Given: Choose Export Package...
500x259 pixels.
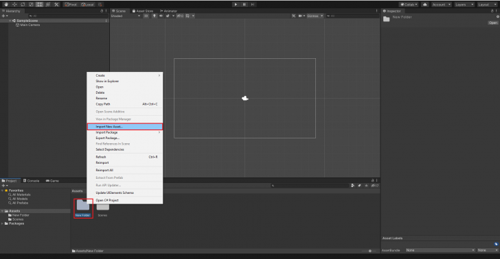Looking at the screenshot, I should pos(125,138).
